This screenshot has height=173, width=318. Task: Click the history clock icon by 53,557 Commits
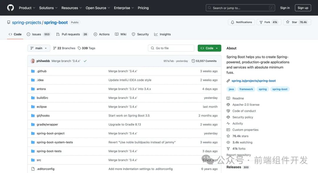pos(193,61)
